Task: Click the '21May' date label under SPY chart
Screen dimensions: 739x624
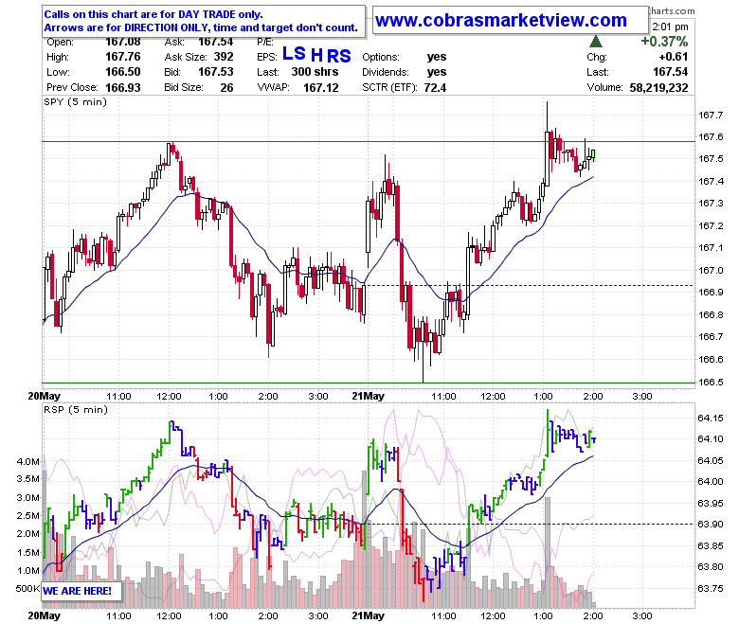Action: point(369,396)
